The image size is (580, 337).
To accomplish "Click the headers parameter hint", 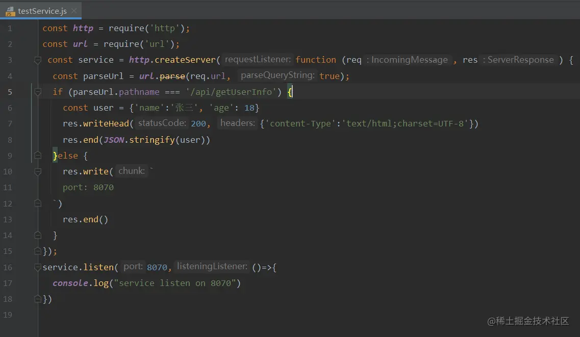I will [x=238, y=123].
